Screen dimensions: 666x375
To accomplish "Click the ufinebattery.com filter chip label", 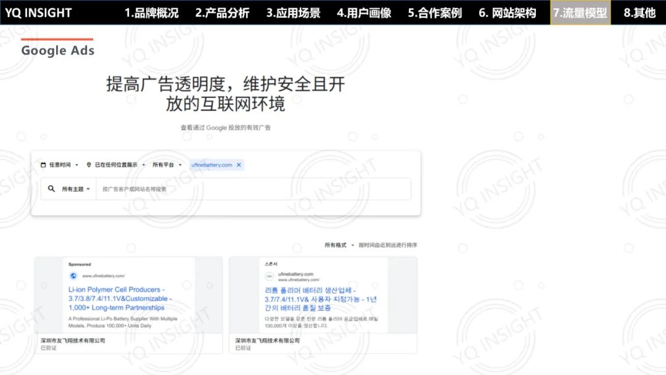I will [212, 165].
